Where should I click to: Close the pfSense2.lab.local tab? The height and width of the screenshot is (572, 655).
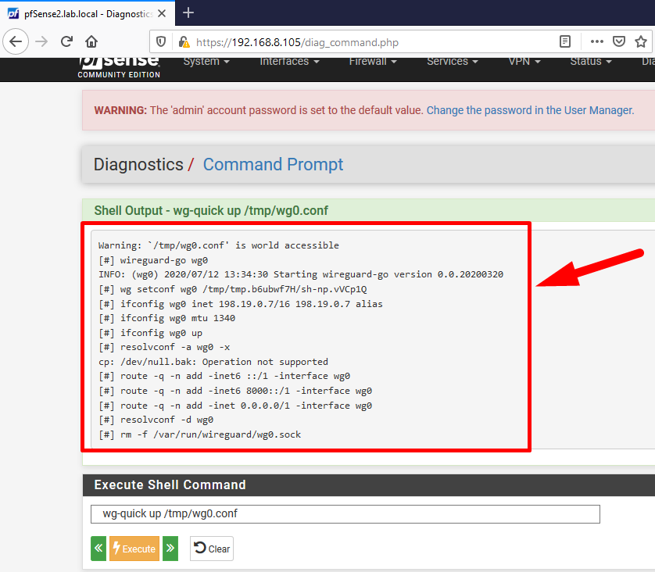pos(162,14)
